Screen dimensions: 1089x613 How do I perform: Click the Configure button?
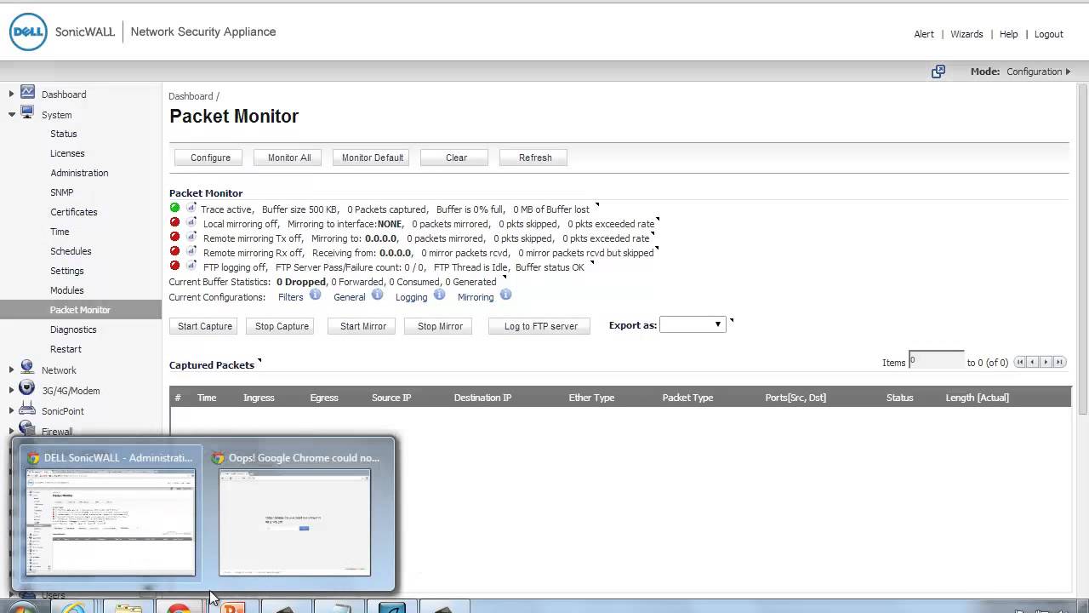(210, 158)
